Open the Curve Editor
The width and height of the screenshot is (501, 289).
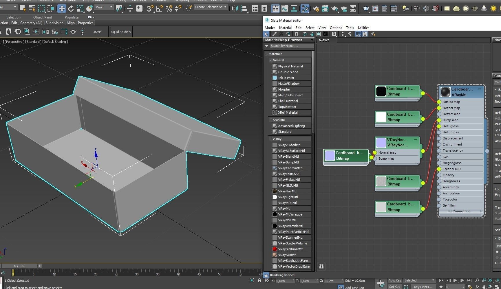(x=285, y=9)
